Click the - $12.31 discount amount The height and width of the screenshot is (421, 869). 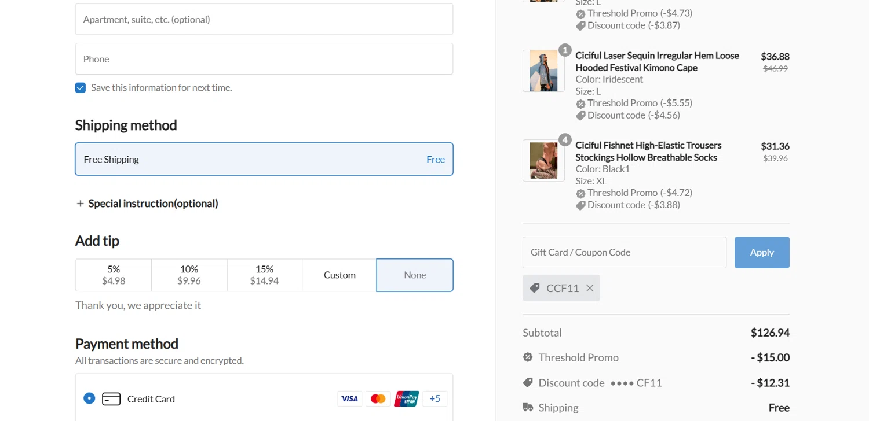[770, 383]
